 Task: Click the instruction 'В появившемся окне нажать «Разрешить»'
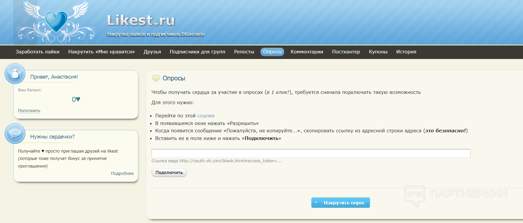click(x=207, y=124)
